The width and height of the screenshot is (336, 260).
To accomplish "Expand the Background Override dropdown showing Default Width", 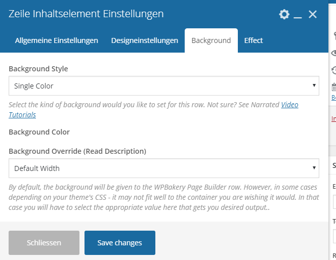I will (164, 168).
